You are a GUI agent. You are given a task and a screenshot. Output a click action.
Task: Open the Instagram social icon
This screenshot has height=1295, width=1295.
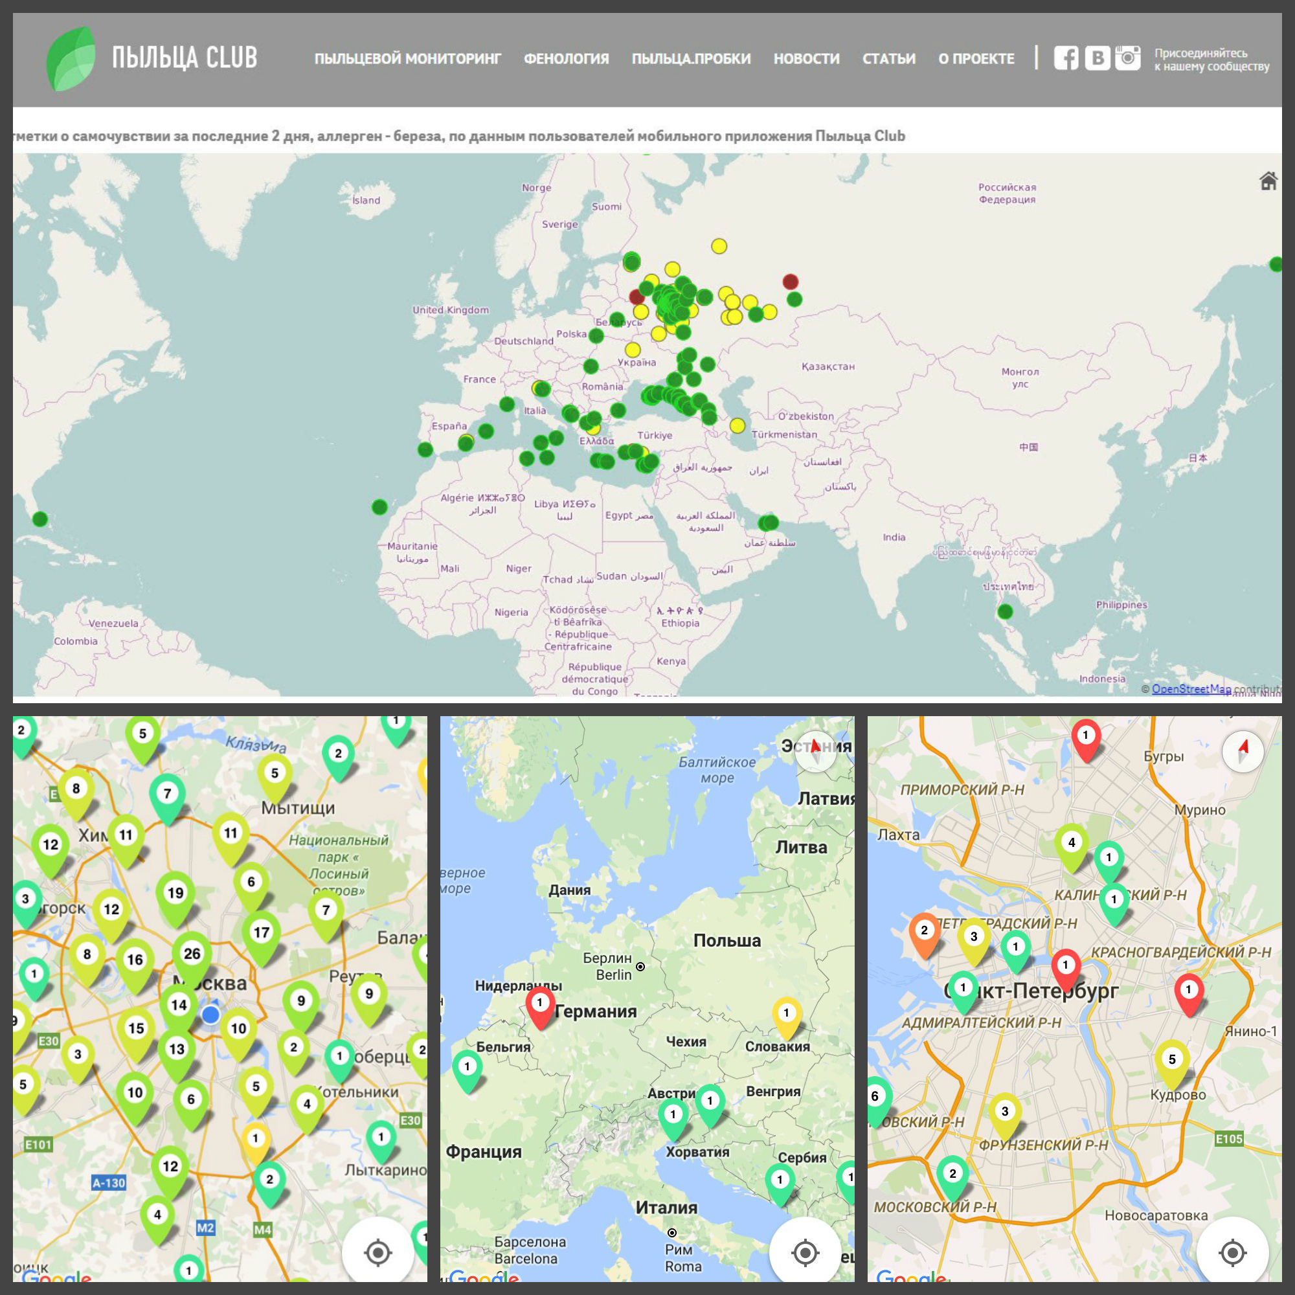(1127, 58)
